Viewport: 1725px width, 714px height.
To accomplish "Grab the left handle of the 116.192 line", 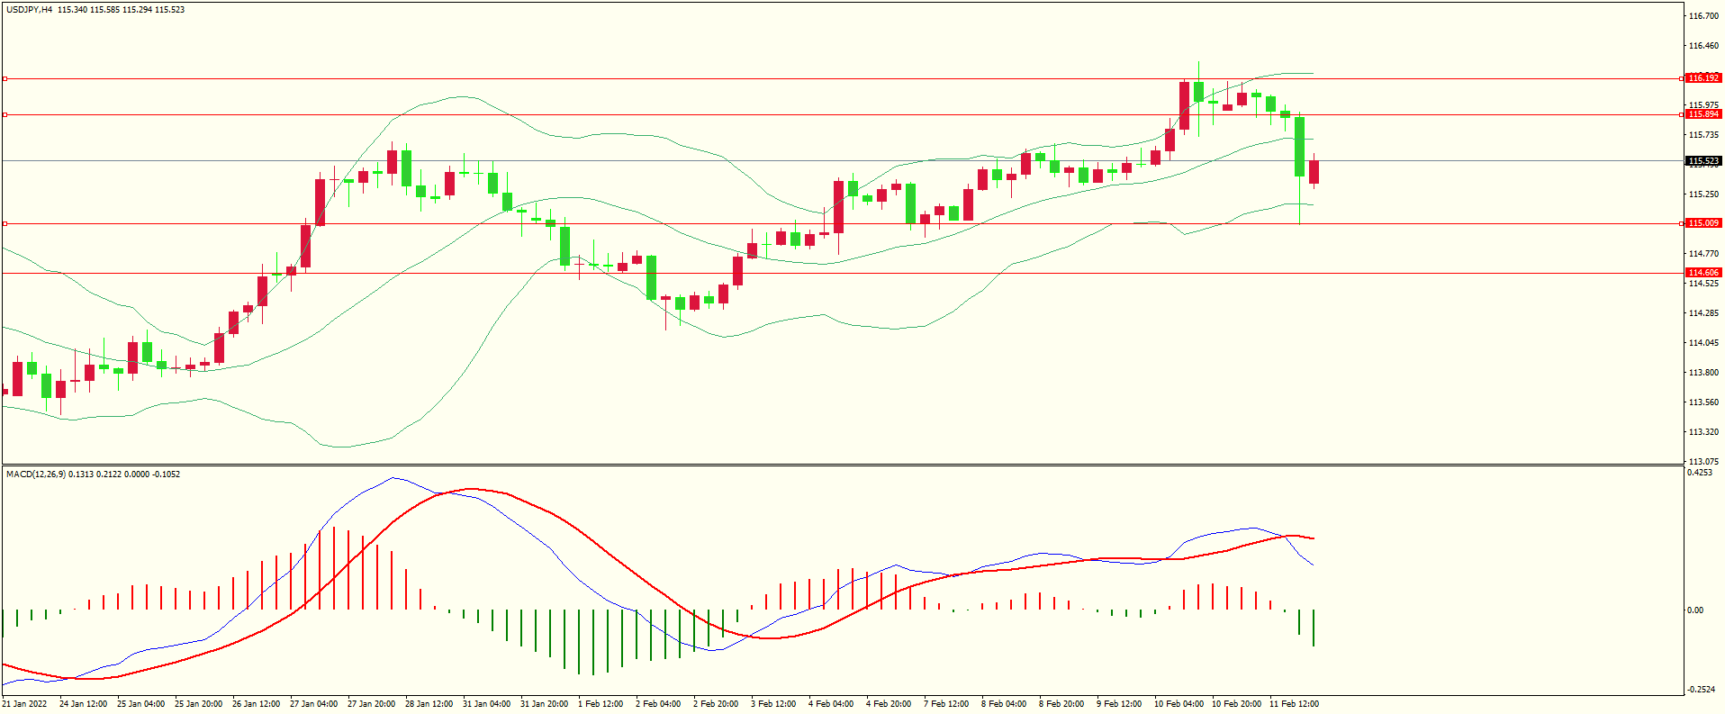I will (5, 79).
